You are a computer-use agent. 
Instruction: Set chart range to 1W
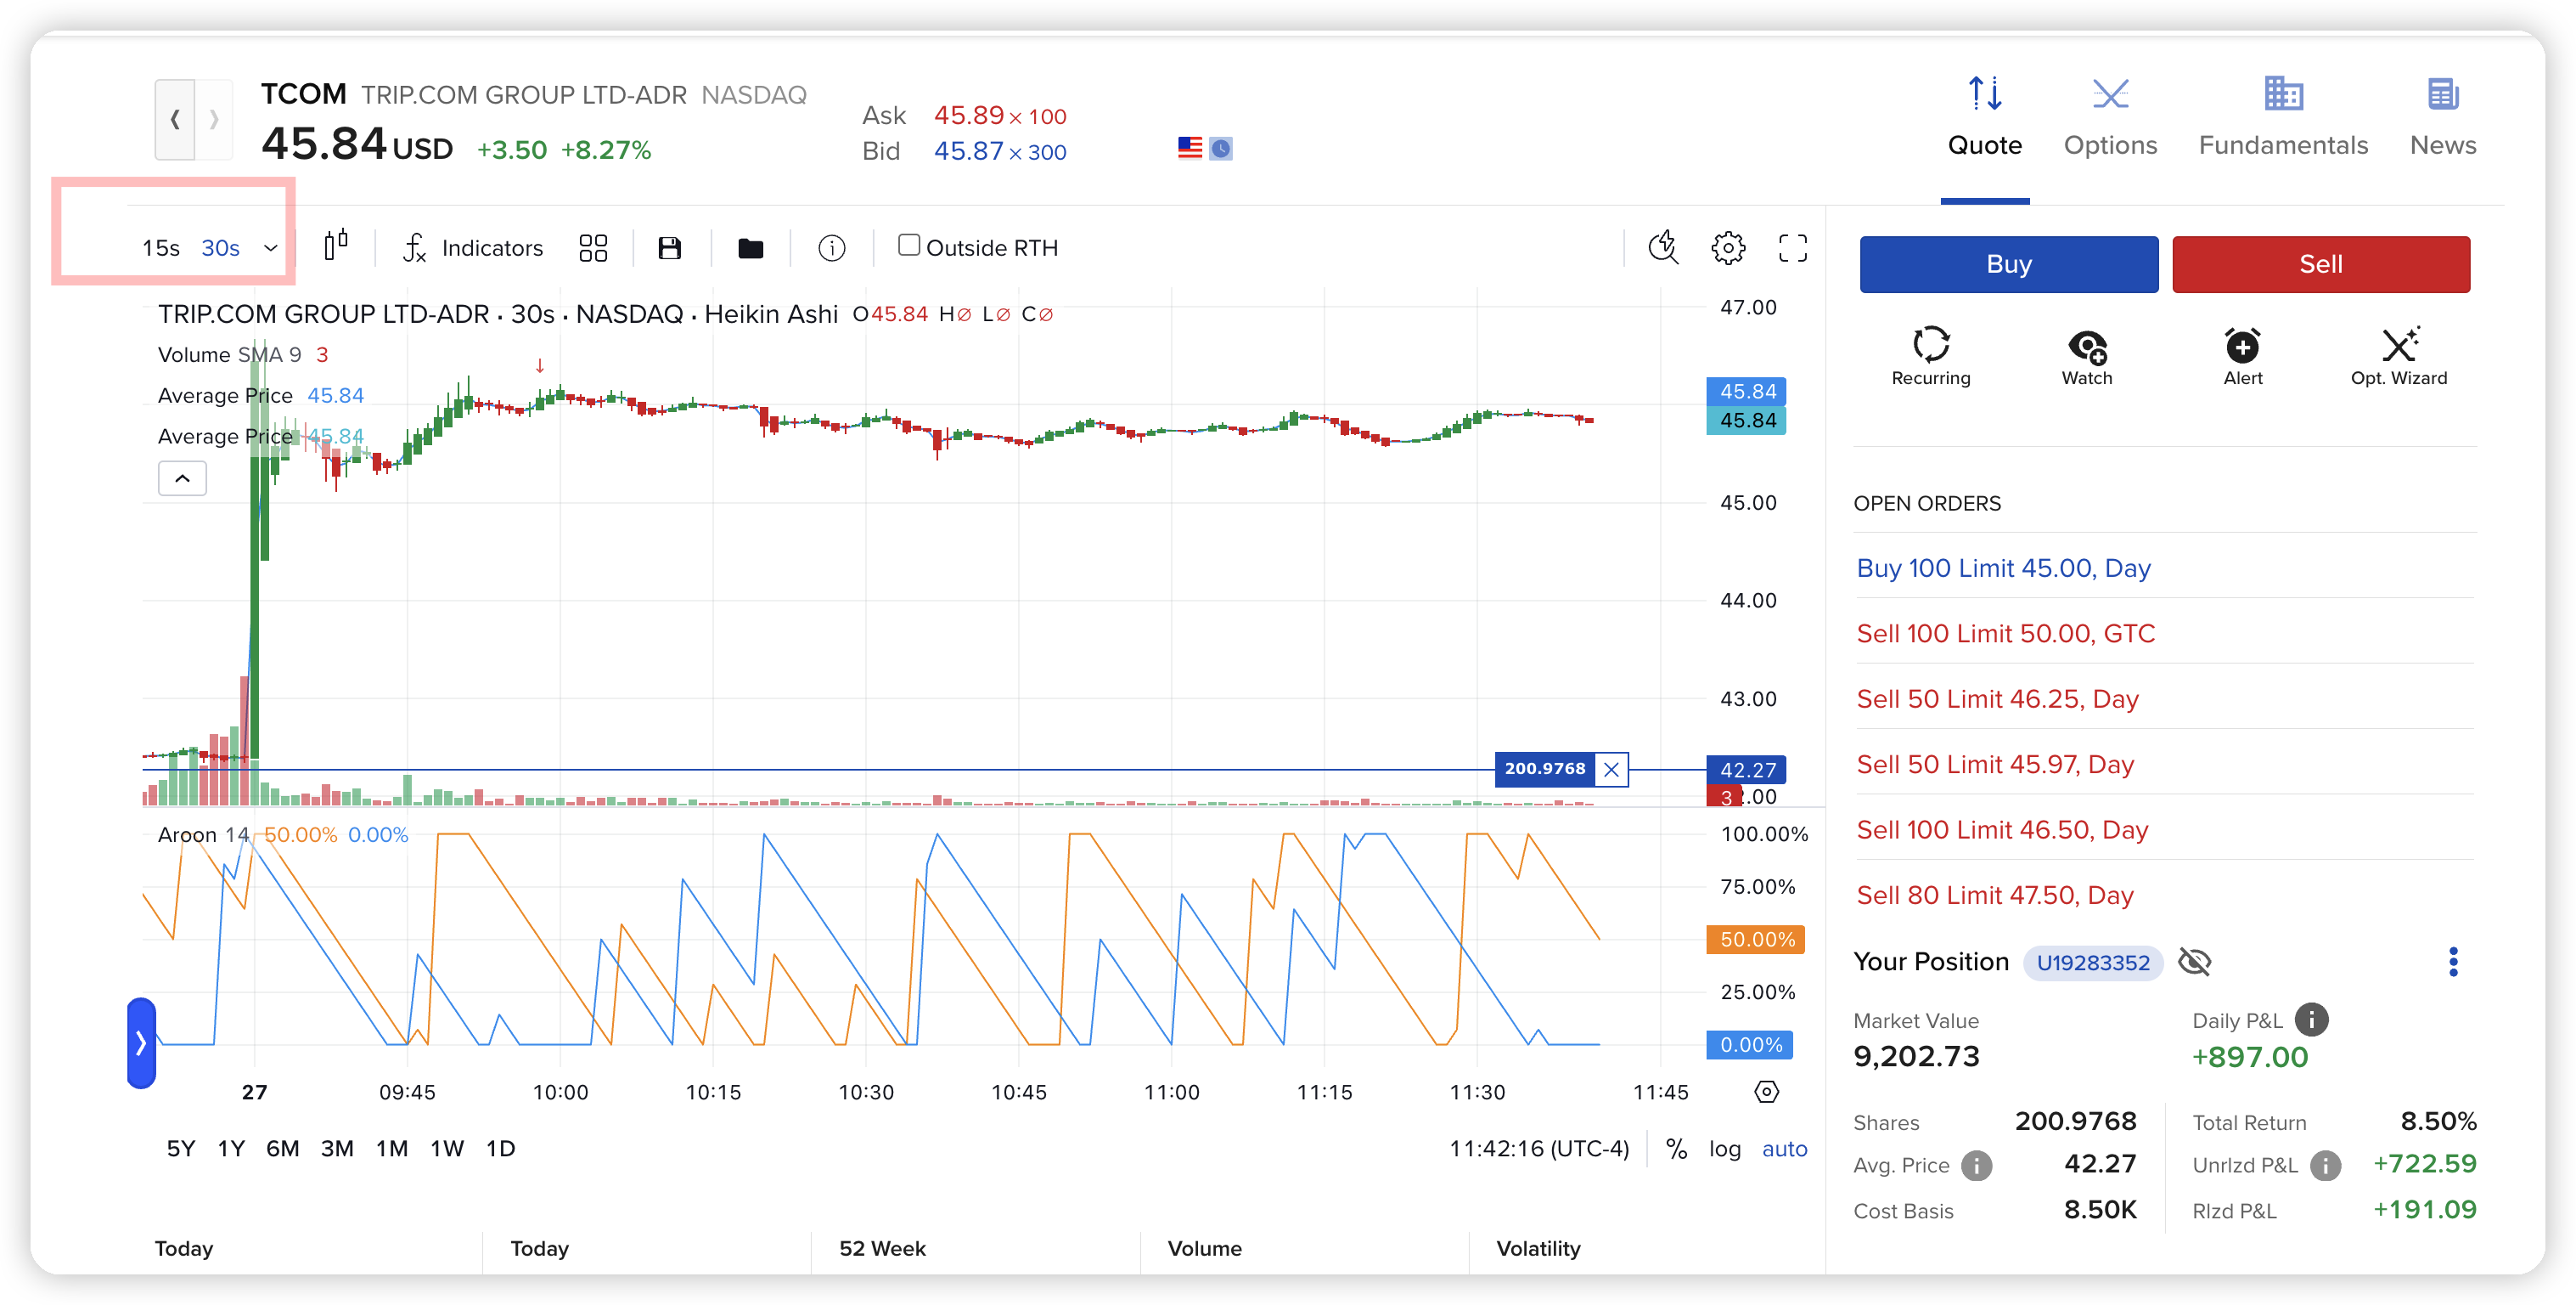446,1148
